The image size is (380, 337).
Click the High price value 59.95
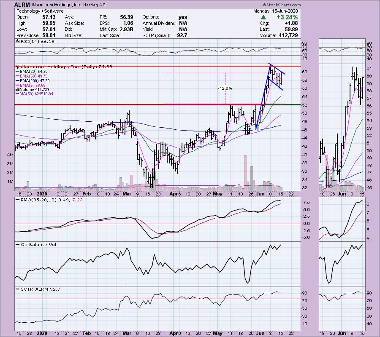(x=49, y=23)
